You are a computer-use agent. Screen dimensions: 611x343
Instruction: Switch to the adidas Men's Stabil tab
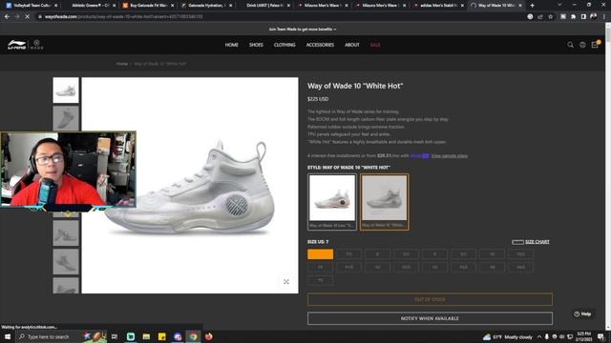point(436,6)
